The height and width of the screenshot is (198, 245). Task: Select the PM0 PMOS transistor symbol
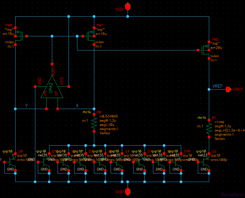tap(19, 36)
